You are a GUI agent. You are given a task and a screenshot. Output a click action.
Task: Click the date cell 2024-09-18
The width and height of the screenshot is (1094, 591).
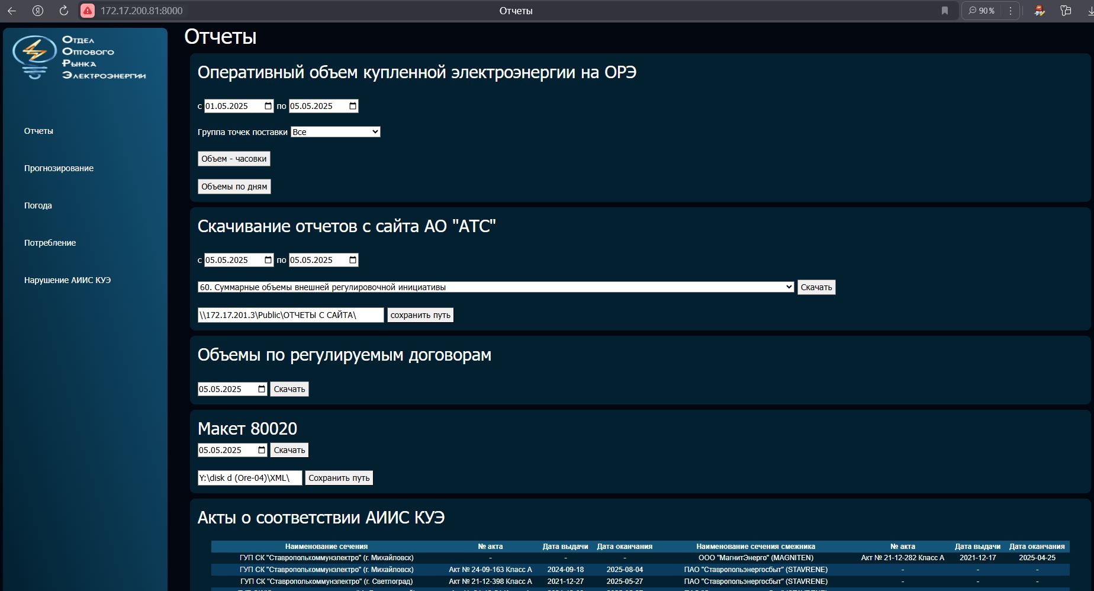565,570
